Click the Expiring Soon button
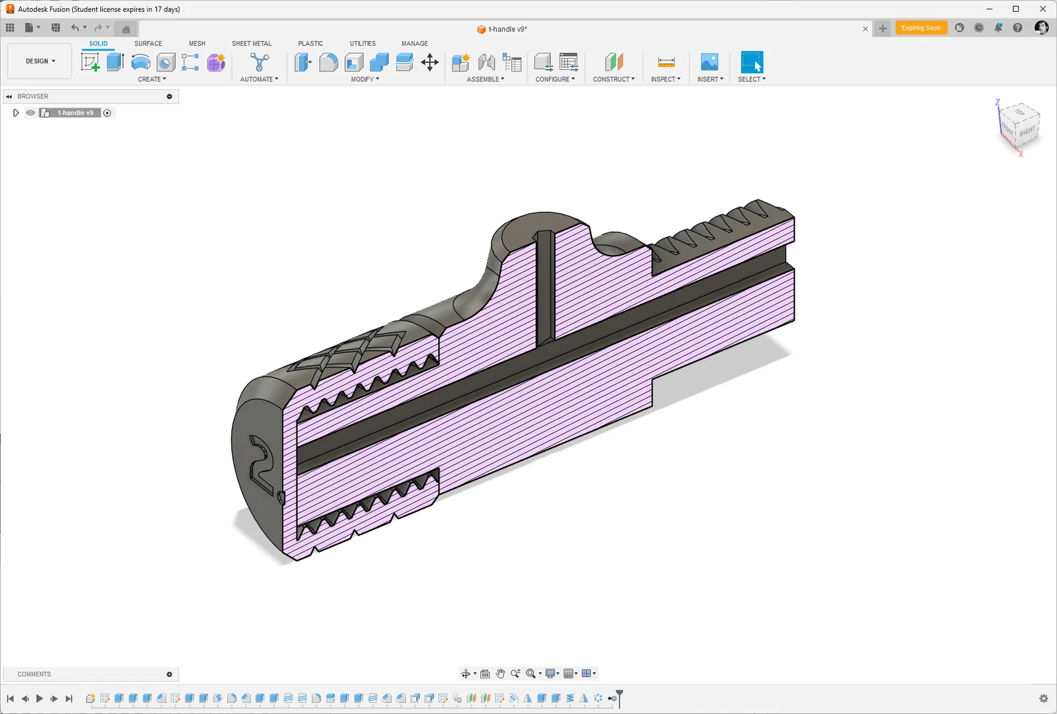The image size is (1057, 714). click(921, 28)
